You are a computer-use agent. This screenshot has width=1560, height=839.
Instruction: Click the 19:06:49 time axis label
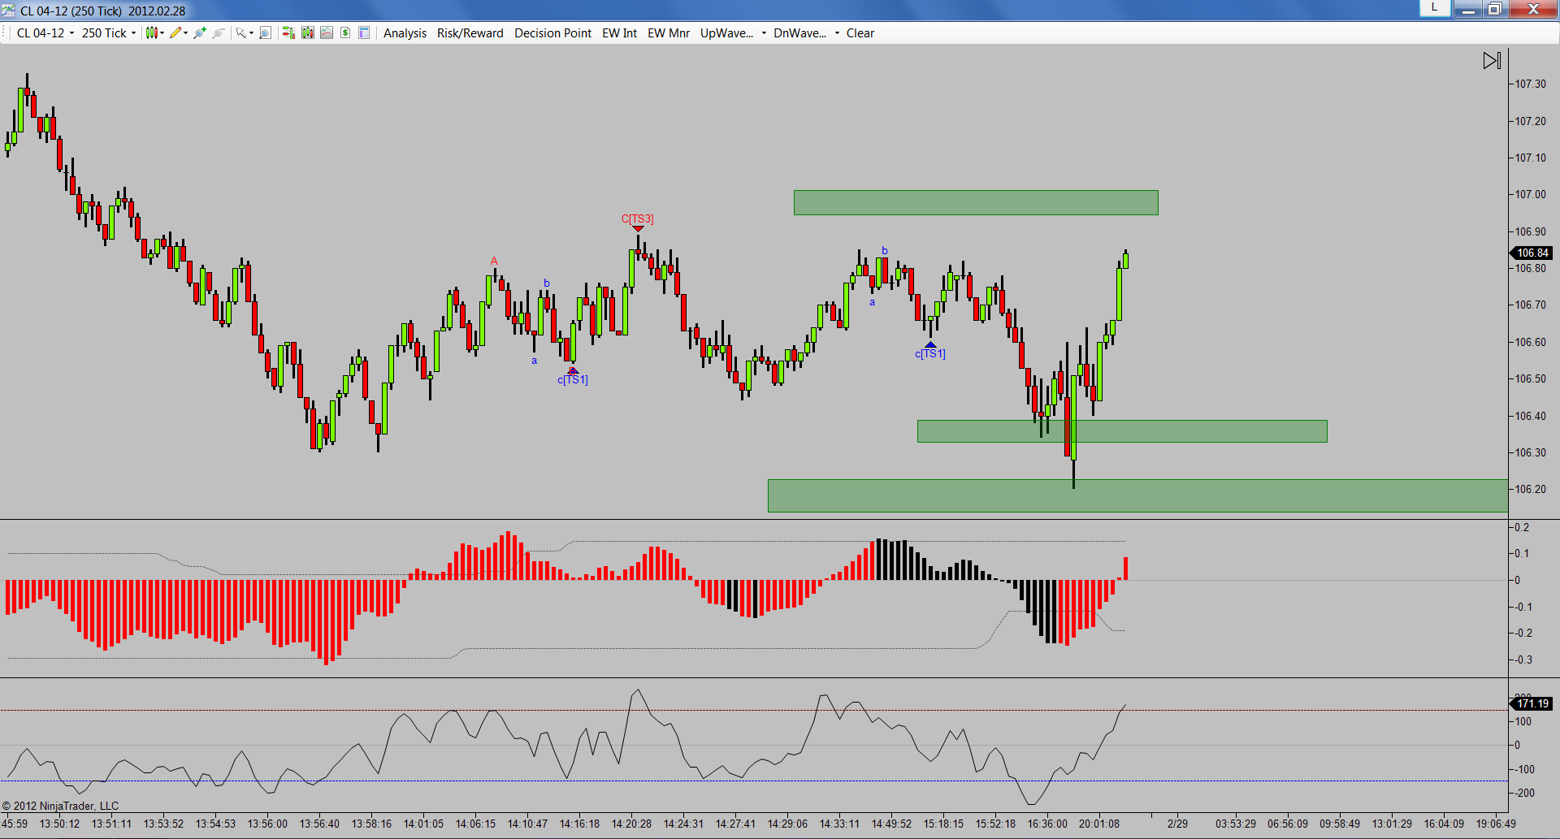click(1496, 824)
